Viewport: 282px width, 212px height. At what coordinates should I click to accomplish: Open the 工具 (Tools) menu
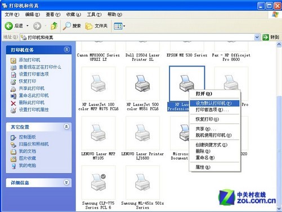click(94, 15)
